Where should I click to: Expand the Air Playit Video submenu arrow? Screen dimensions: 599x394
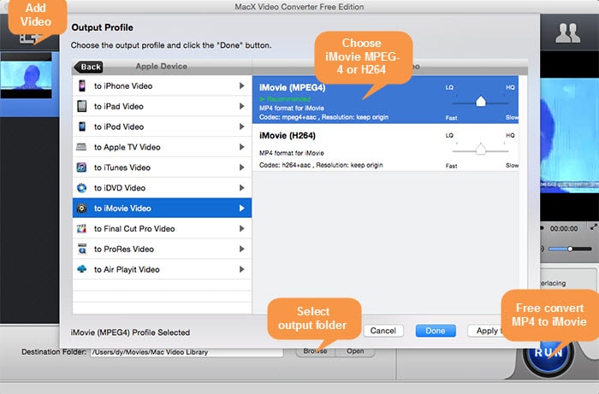pos(241,269)
